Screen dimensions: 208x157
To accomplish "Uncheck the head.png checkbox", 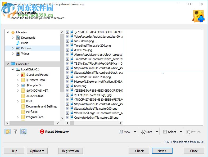I will [x=67, y=86].
